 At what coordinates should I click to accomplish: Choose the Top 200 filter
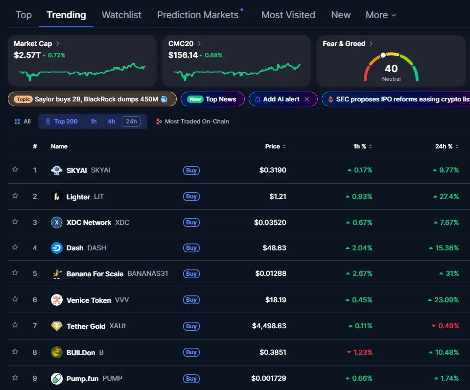click(x=62, y=122)
